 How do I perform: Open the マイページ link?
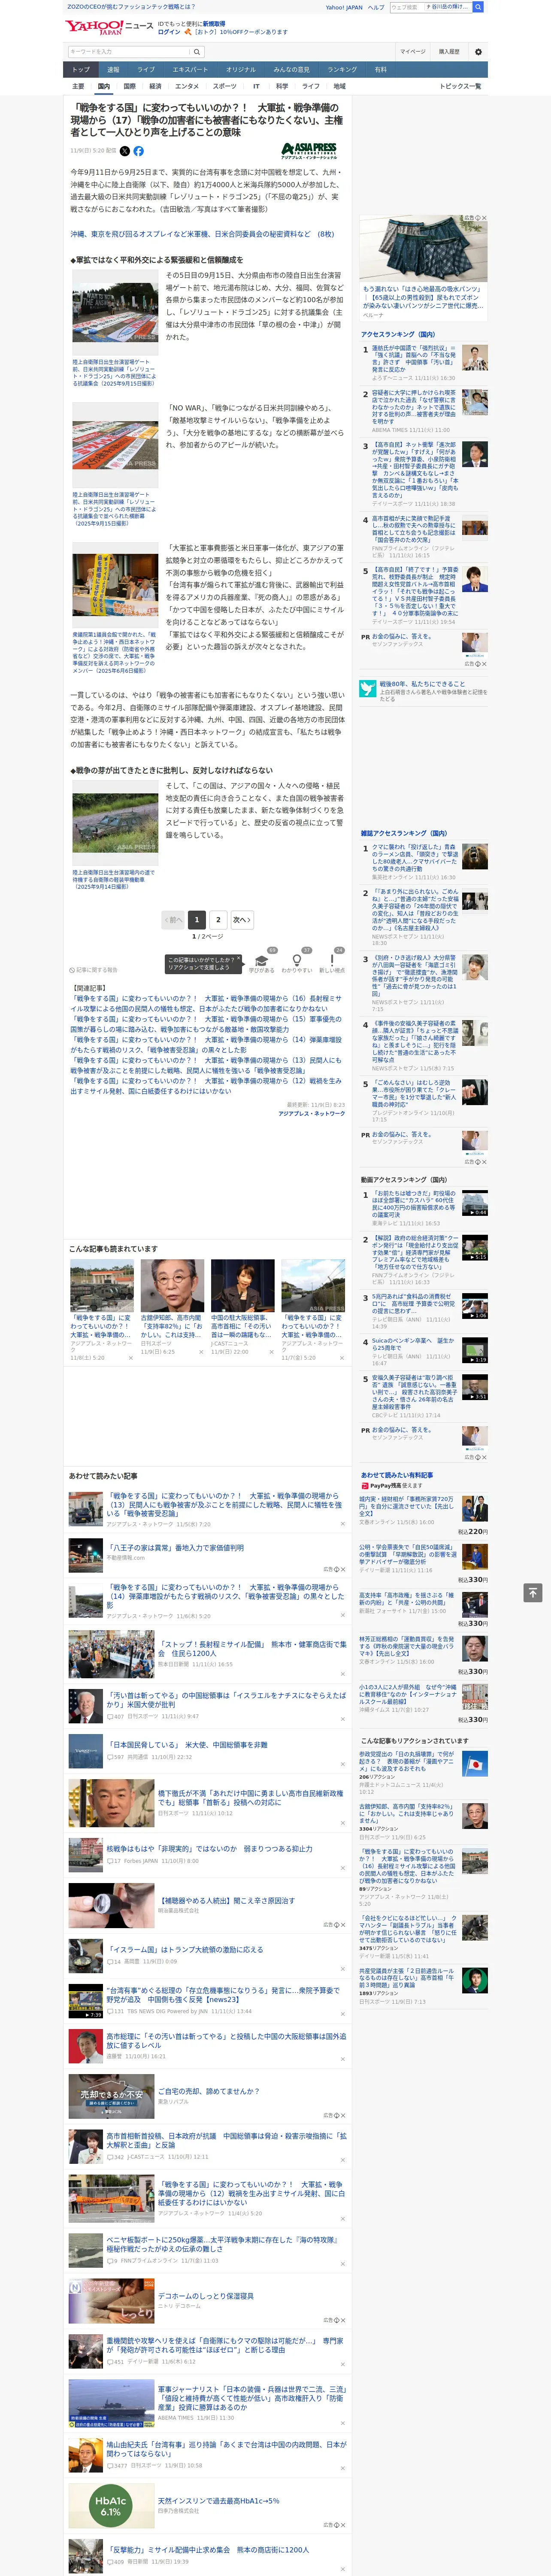412,51
